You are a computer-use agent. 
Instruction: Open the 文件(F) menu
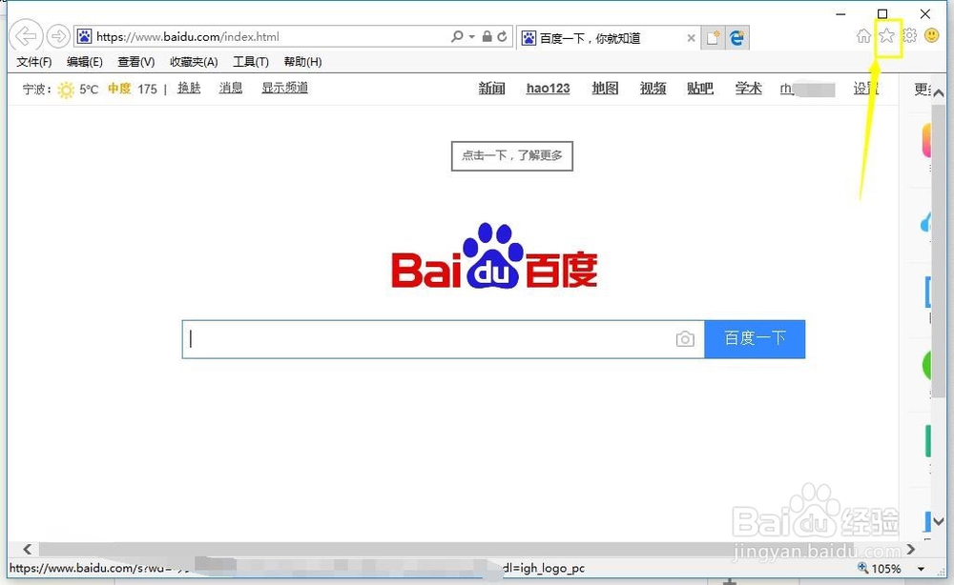[34, 62]
